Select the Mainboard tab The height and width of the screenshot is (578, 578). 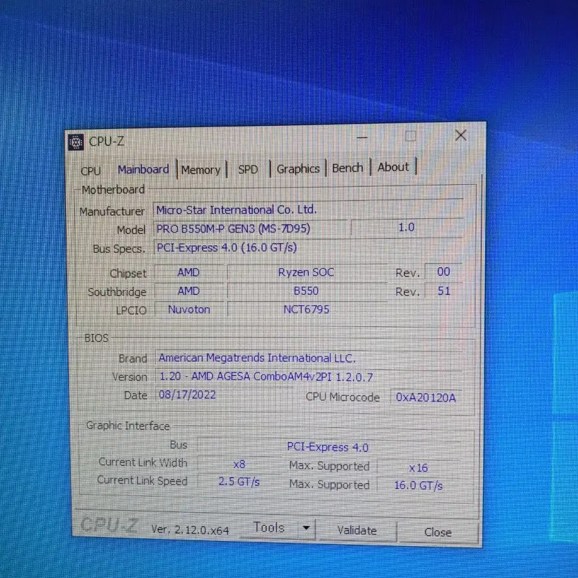tap(143, 170)
